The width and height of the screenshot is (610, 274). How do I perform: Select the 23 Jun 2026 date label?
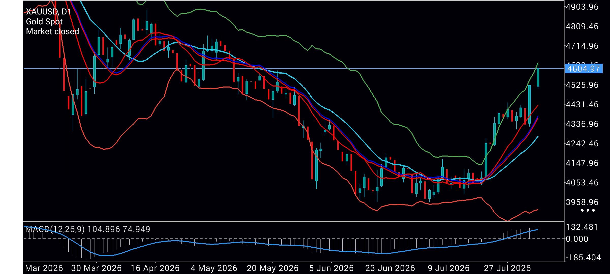pos(390,268)
